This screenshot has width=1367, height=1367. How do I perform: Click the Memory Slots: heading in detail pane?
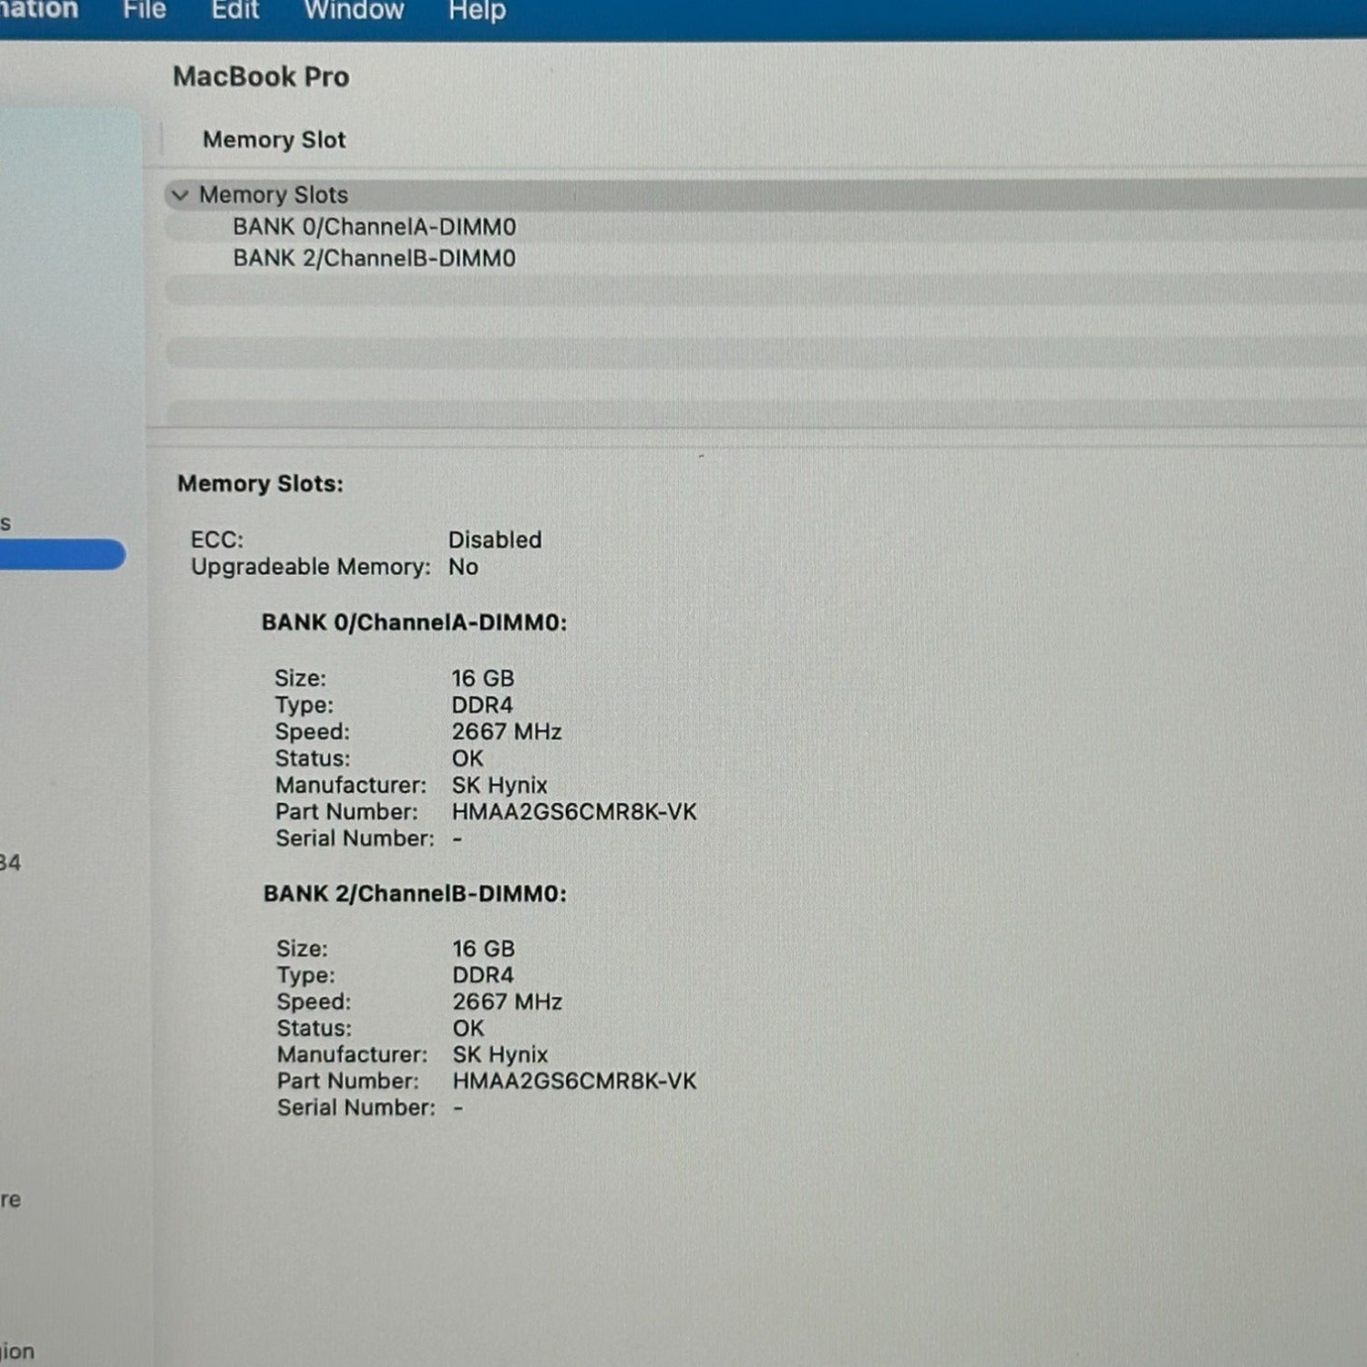(x=260, y=484)
